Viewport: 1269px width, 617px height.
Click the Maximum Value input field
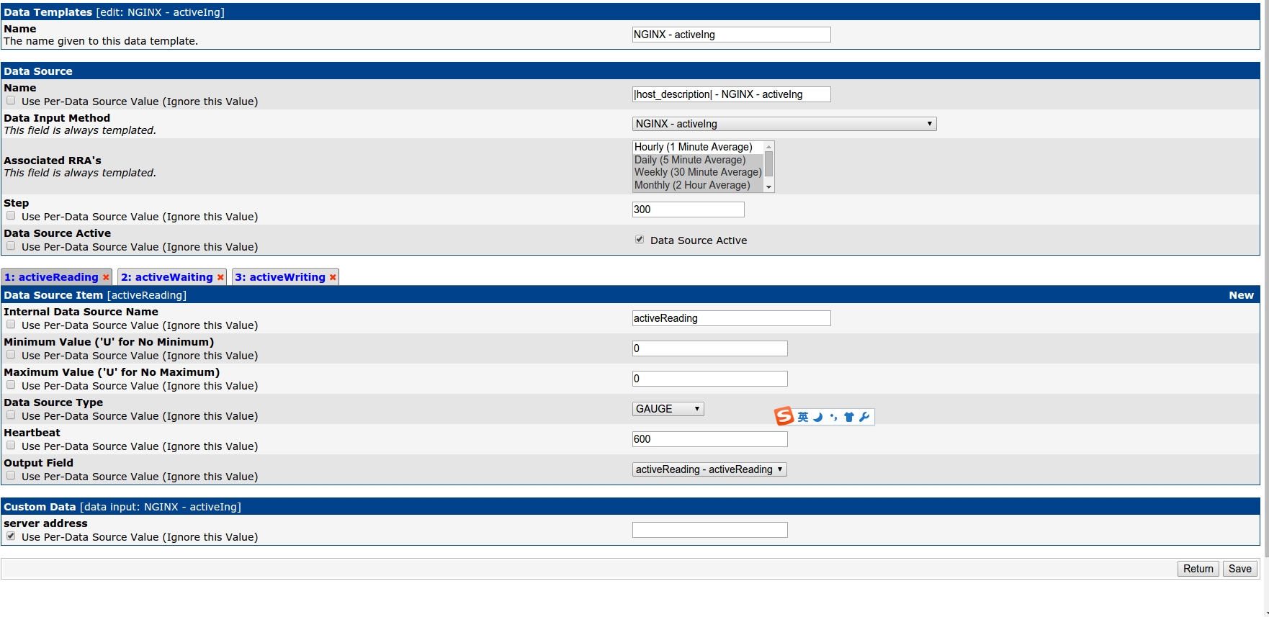tap(710, 379)
